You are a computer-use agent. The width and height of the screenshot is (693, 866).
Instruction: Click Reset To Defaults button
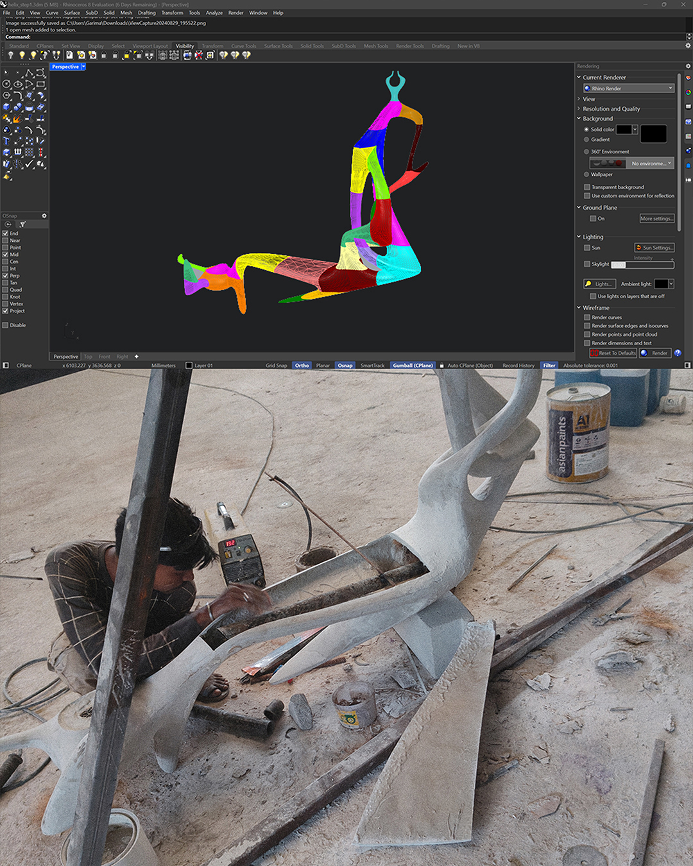click(x=613, y=353)
